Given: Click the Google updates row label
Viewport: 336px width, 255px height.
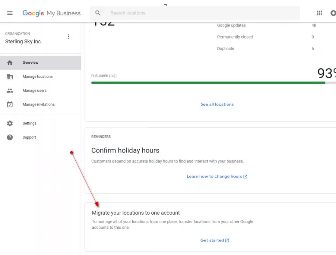Looking at the screenshot, I should (231, 25).
